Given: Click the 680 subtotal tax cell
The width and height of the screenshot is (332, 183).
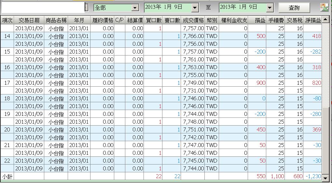Looking at the screenshot, I should pos(294,177).
